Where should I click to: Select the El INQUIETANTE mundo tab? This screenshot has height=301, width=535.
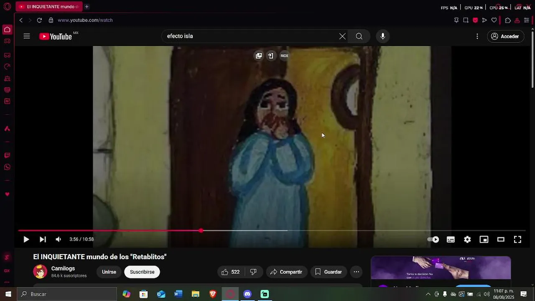pos(49,7)
